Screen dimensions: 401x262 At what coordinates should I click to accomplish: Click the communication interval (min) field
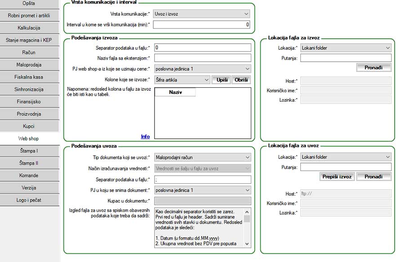(x=201, y=25)
